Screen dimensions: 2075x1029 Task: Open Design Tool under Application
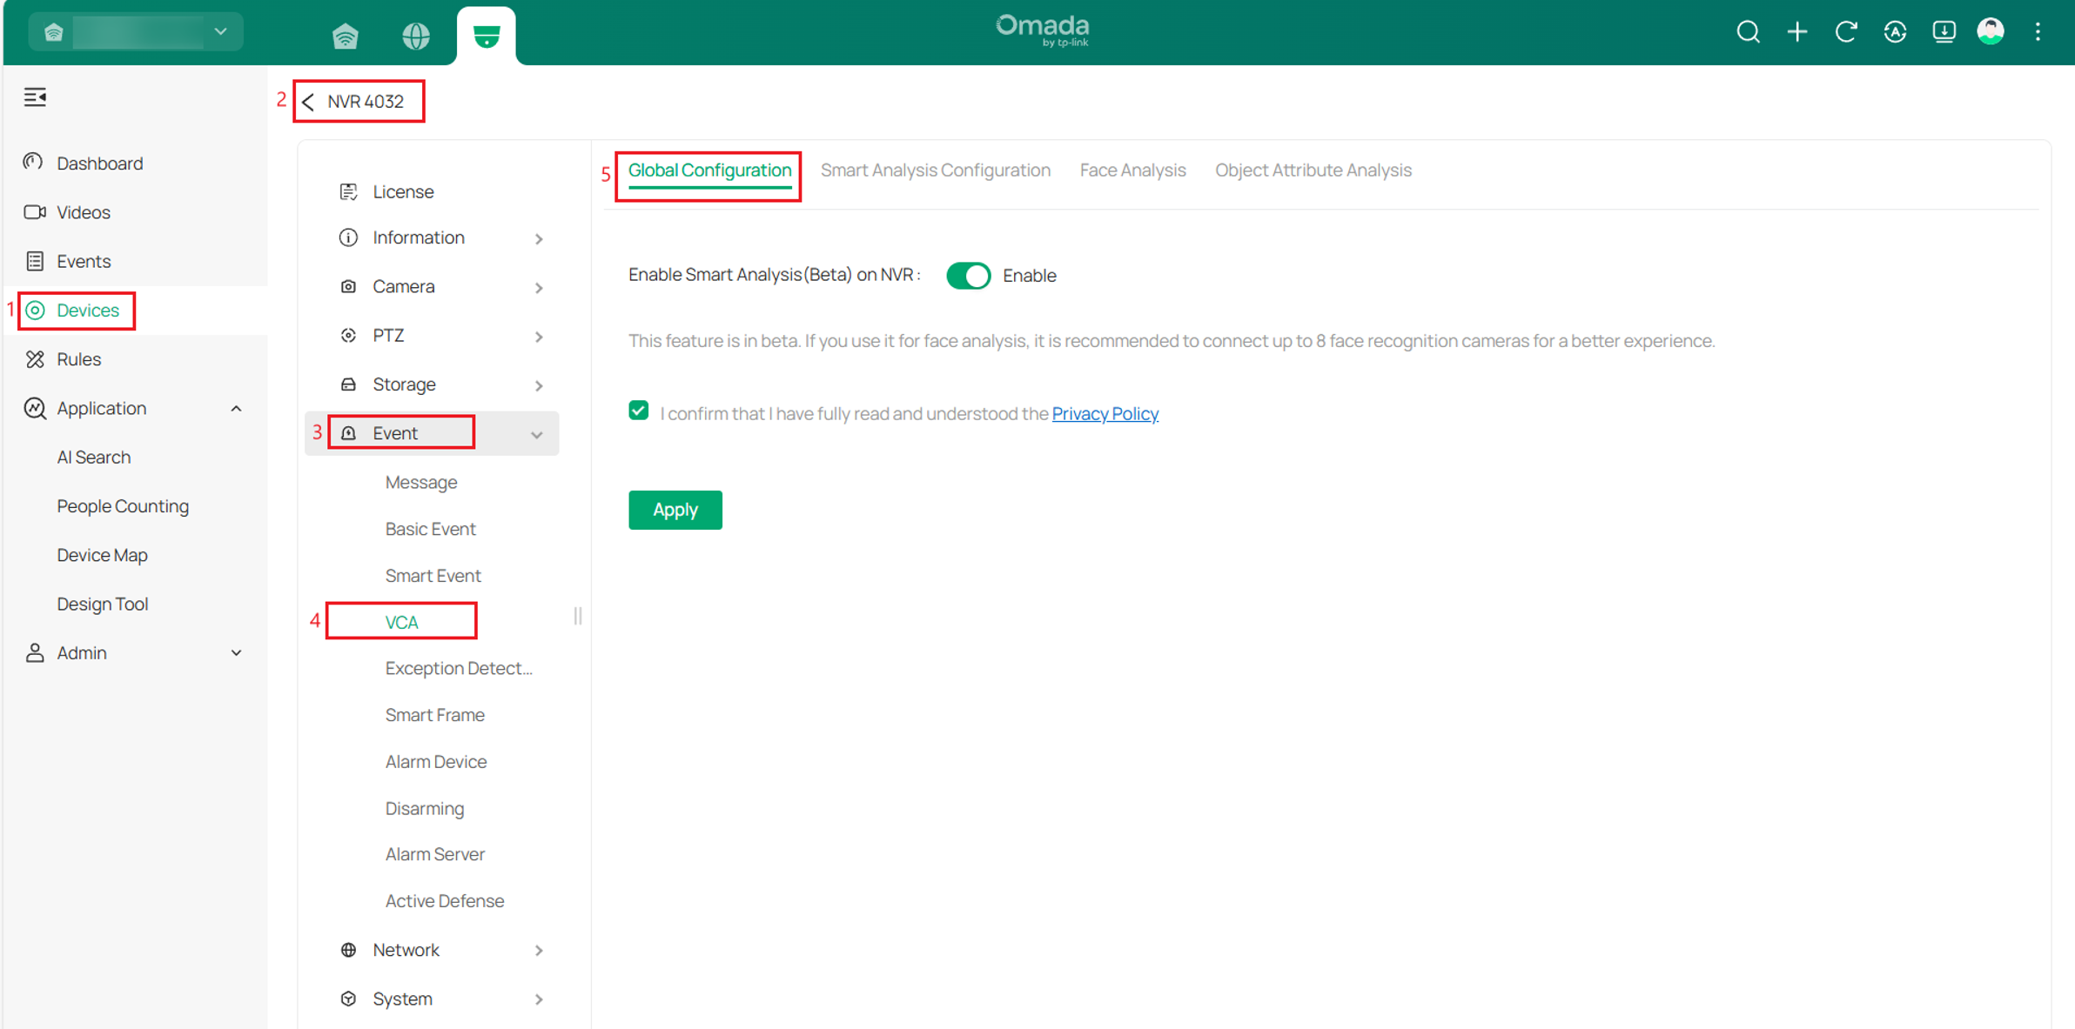tap(102, 604)
